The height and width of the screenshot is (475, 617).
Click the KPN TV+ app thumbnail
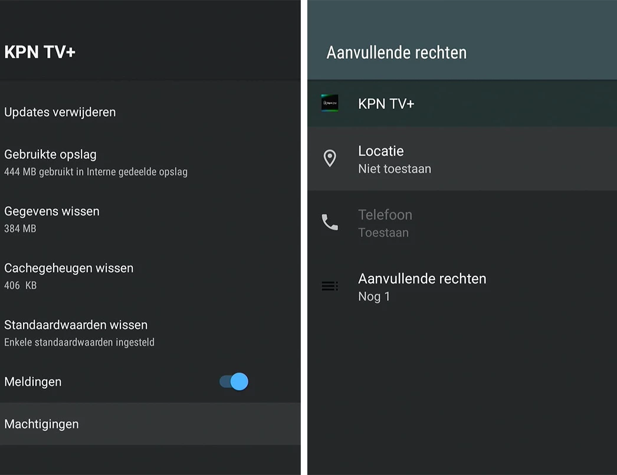330,103
